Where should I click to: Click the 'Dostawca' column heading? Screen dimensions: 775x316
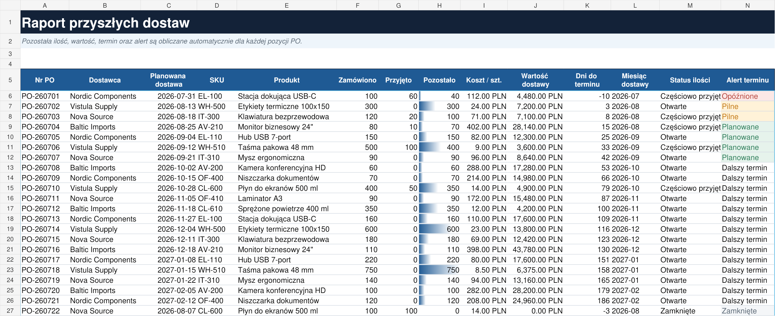coord(105,80)
